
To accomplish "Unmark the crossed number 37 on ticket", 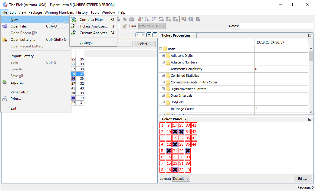I will [188, 151].
